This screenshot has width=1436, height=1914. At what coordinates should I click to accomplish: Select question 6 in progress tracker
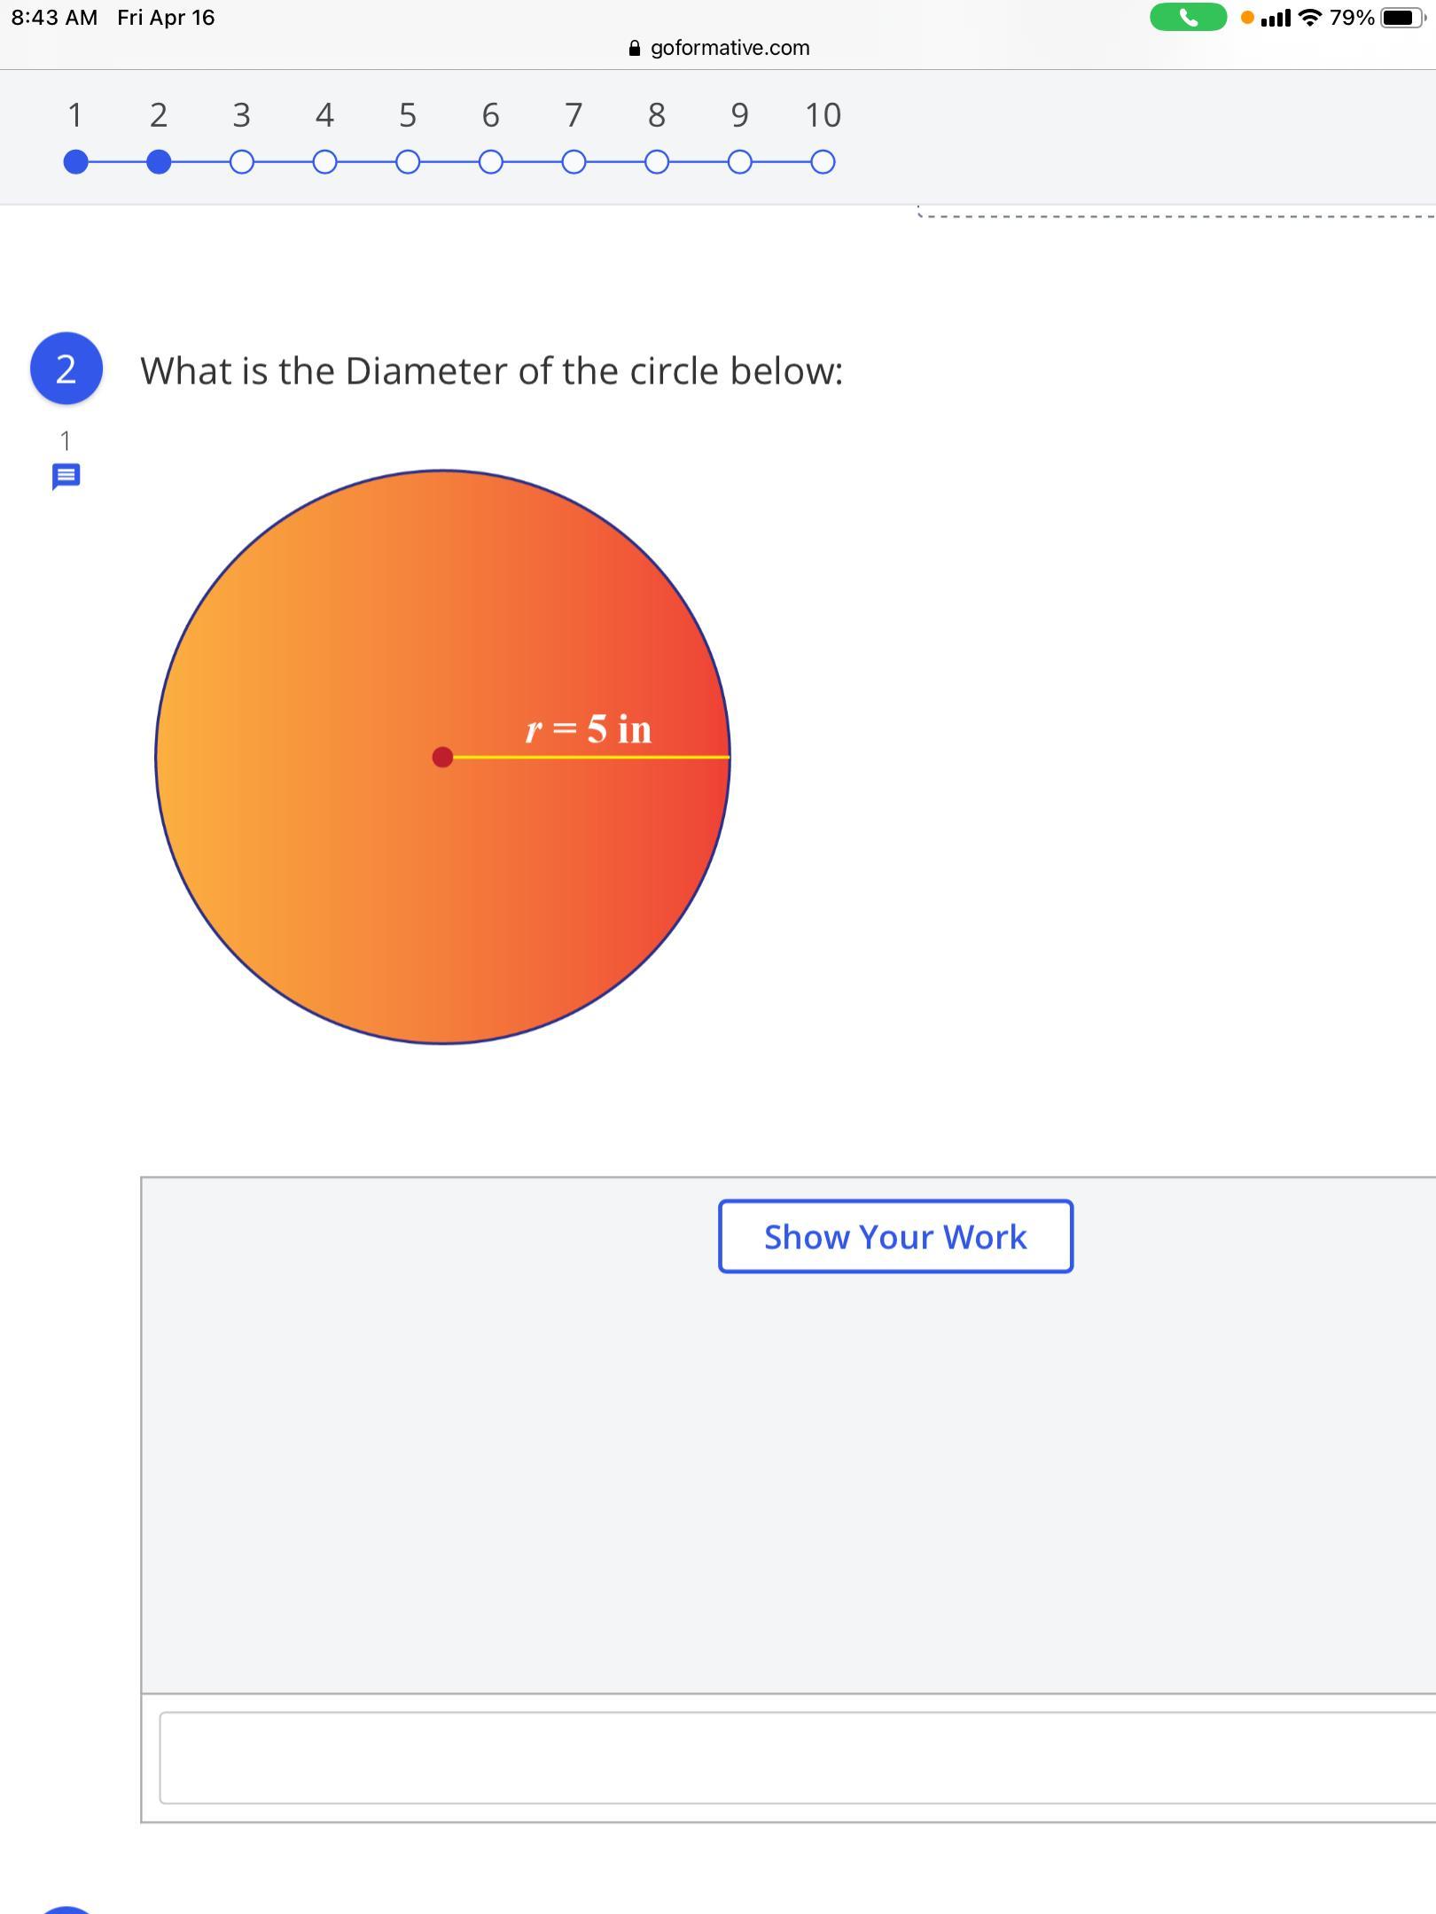[x=490, y=162]
